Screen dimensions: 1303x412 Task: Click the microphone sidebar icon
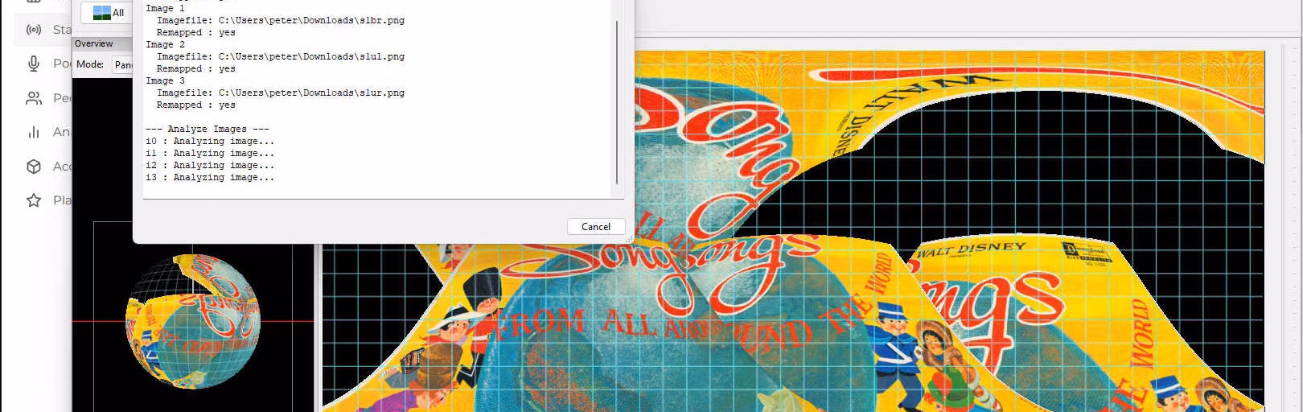coord(34,64)
